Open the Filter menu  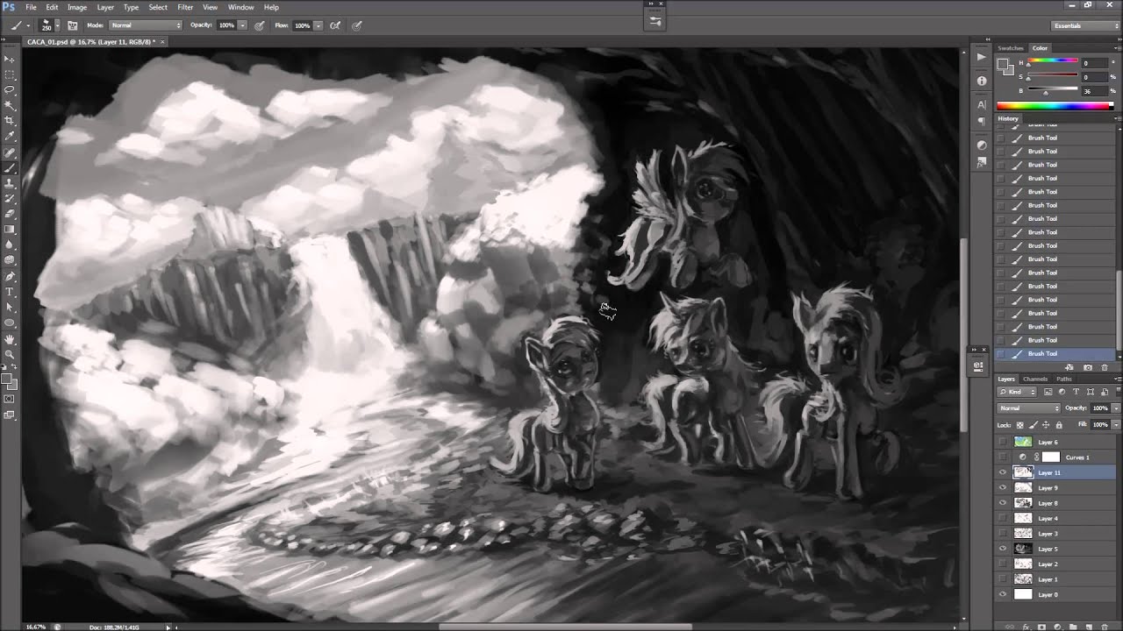coord(185,7)
